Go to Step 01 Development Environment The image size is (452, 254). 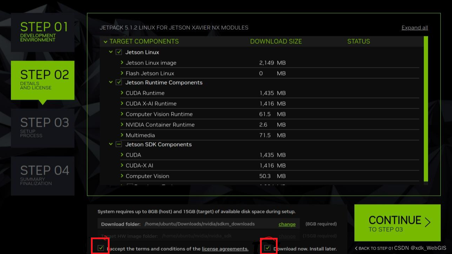coord(43,32)
